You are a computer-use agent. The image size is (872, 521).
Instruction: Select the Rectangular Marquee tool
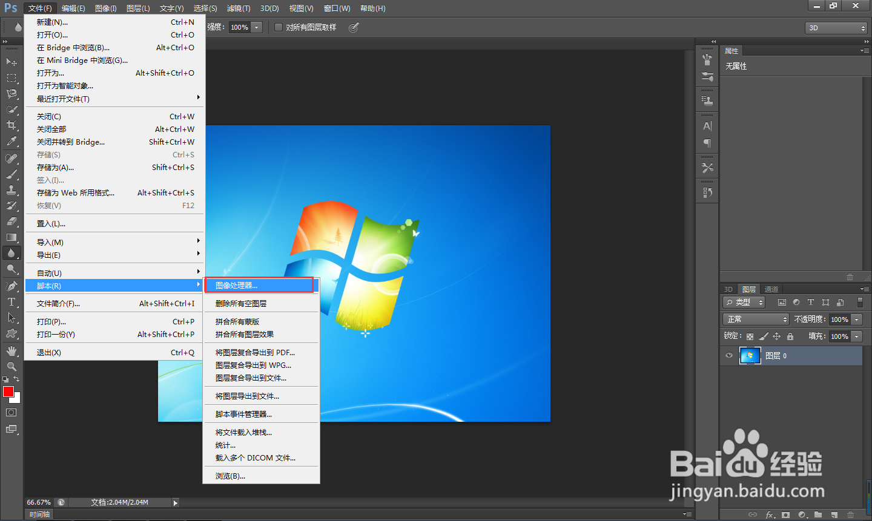12,78
